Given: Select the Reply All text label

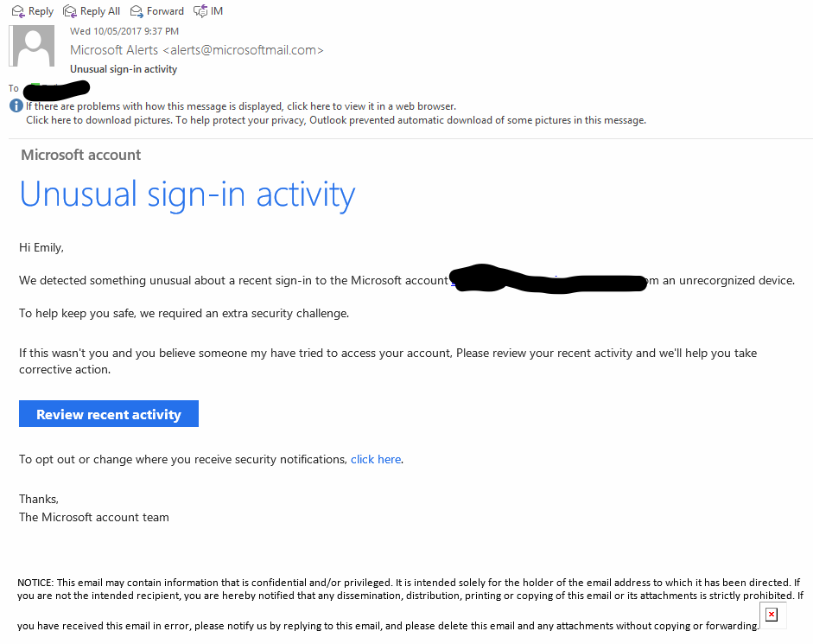Looking at the screenshot, I should click(100, 11).
